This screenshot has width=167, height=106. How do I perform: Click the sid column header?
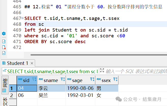click(x=27, y=80)
